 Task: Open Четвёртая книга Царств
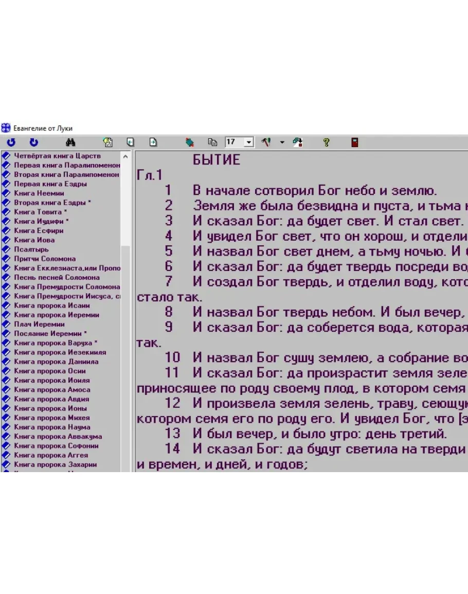[58, 156]
